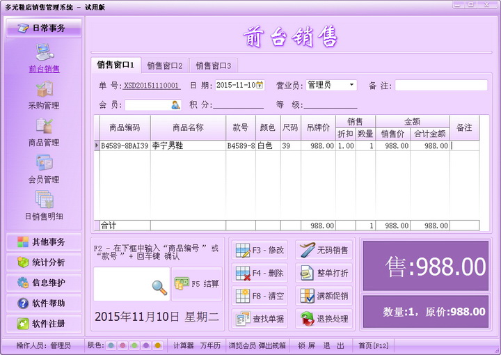Open 计算器 from status bar

[184, 345]
